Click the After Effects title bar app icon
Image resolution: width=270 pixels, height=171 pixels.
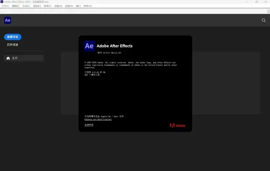[x=2, y=2]
